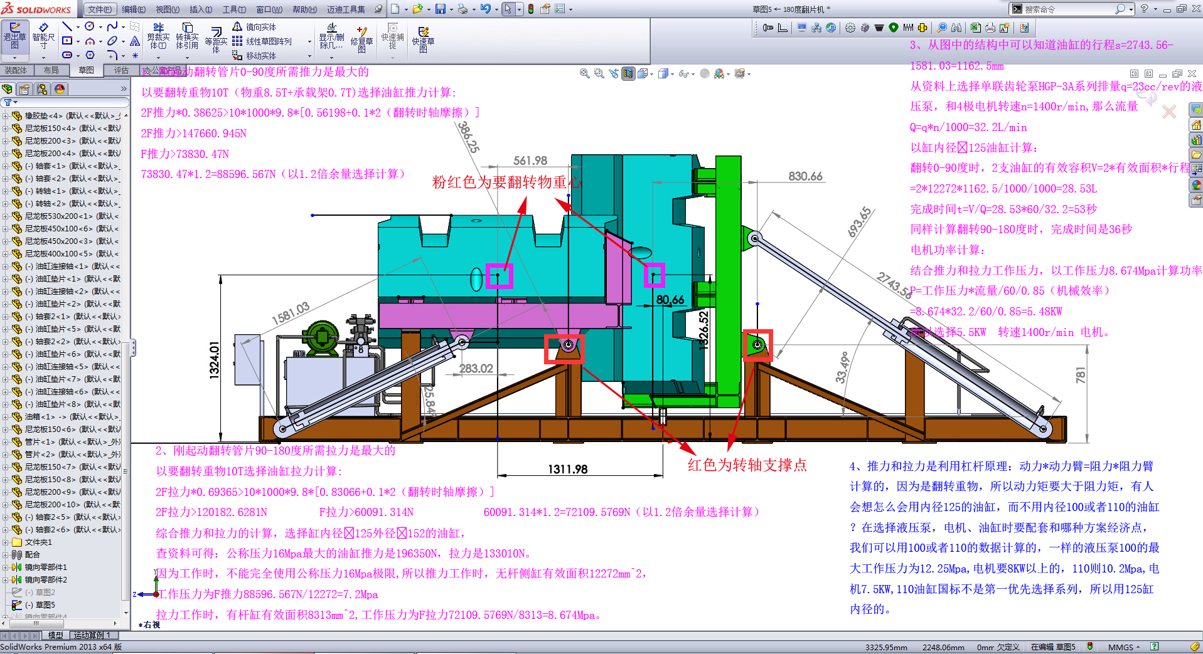1203x654 pixels.
Task: Toggle the Section View in the heads-up toolbar
Action: pyautogui.click(x=628, y=73)
